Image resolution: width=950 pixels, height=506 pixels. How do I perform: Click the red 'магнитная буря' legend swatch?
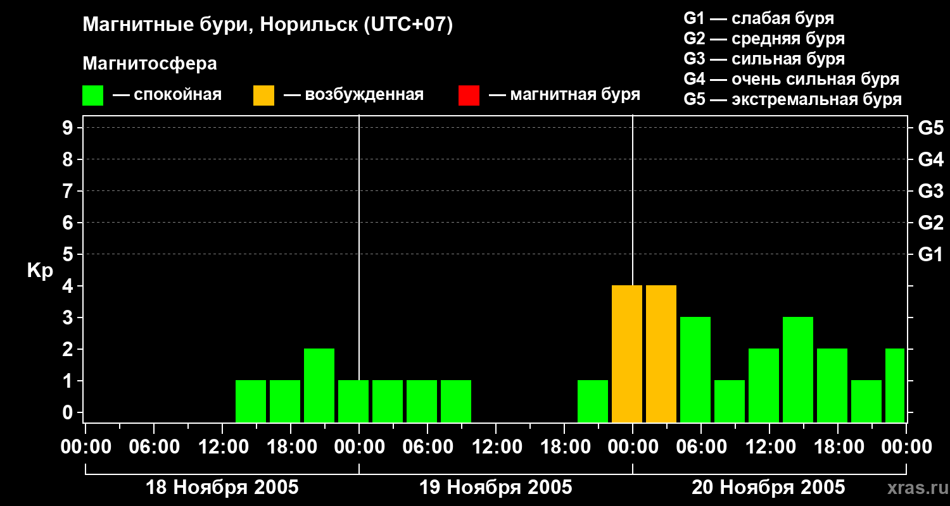tap(469, 96)
